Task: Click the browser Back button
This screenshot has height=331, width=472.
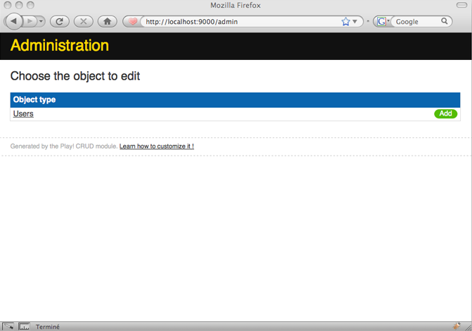Action: (x=15, y=21)
